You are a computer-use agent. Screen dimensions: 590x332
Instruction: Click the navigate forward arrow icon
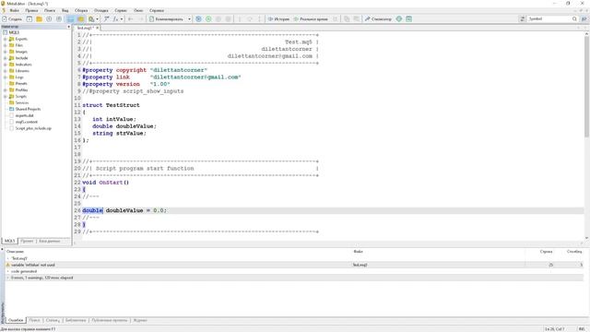[x=140, y=18]
